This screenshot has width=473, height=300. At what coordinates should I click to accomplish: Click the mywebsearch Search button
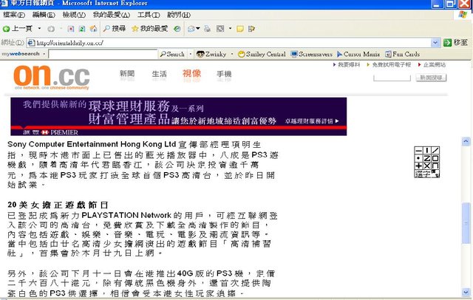click(x=172, y=54)
